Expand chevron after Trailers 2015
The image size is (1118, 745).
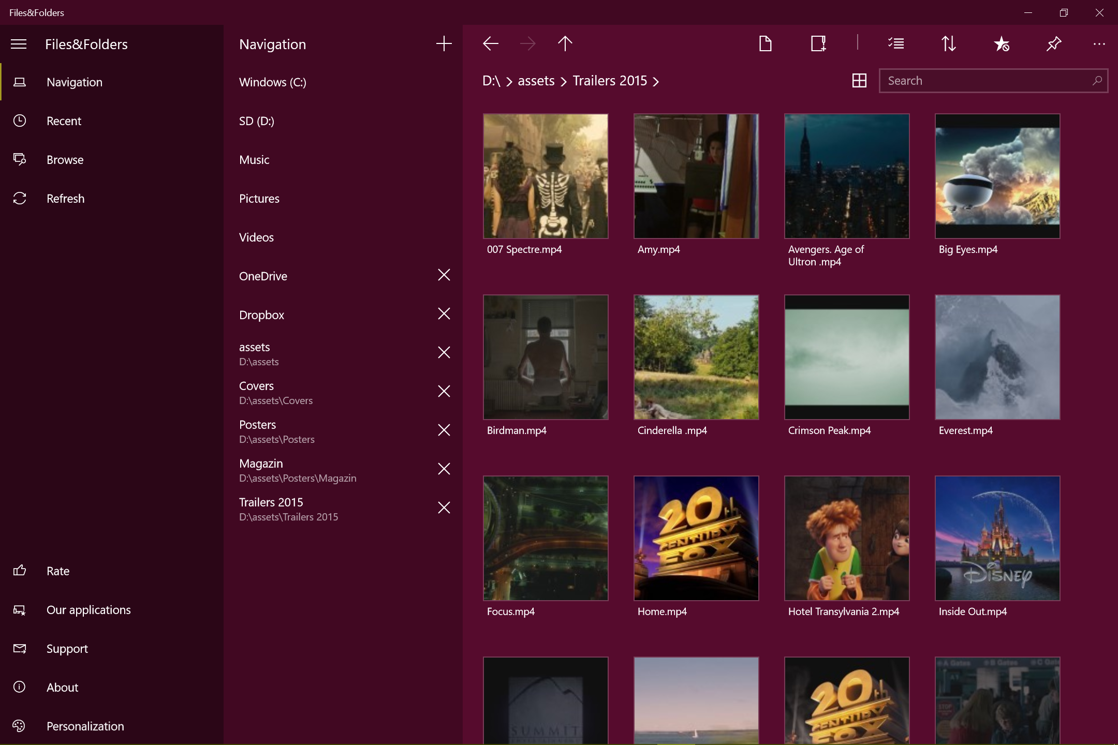pos(656,82)
